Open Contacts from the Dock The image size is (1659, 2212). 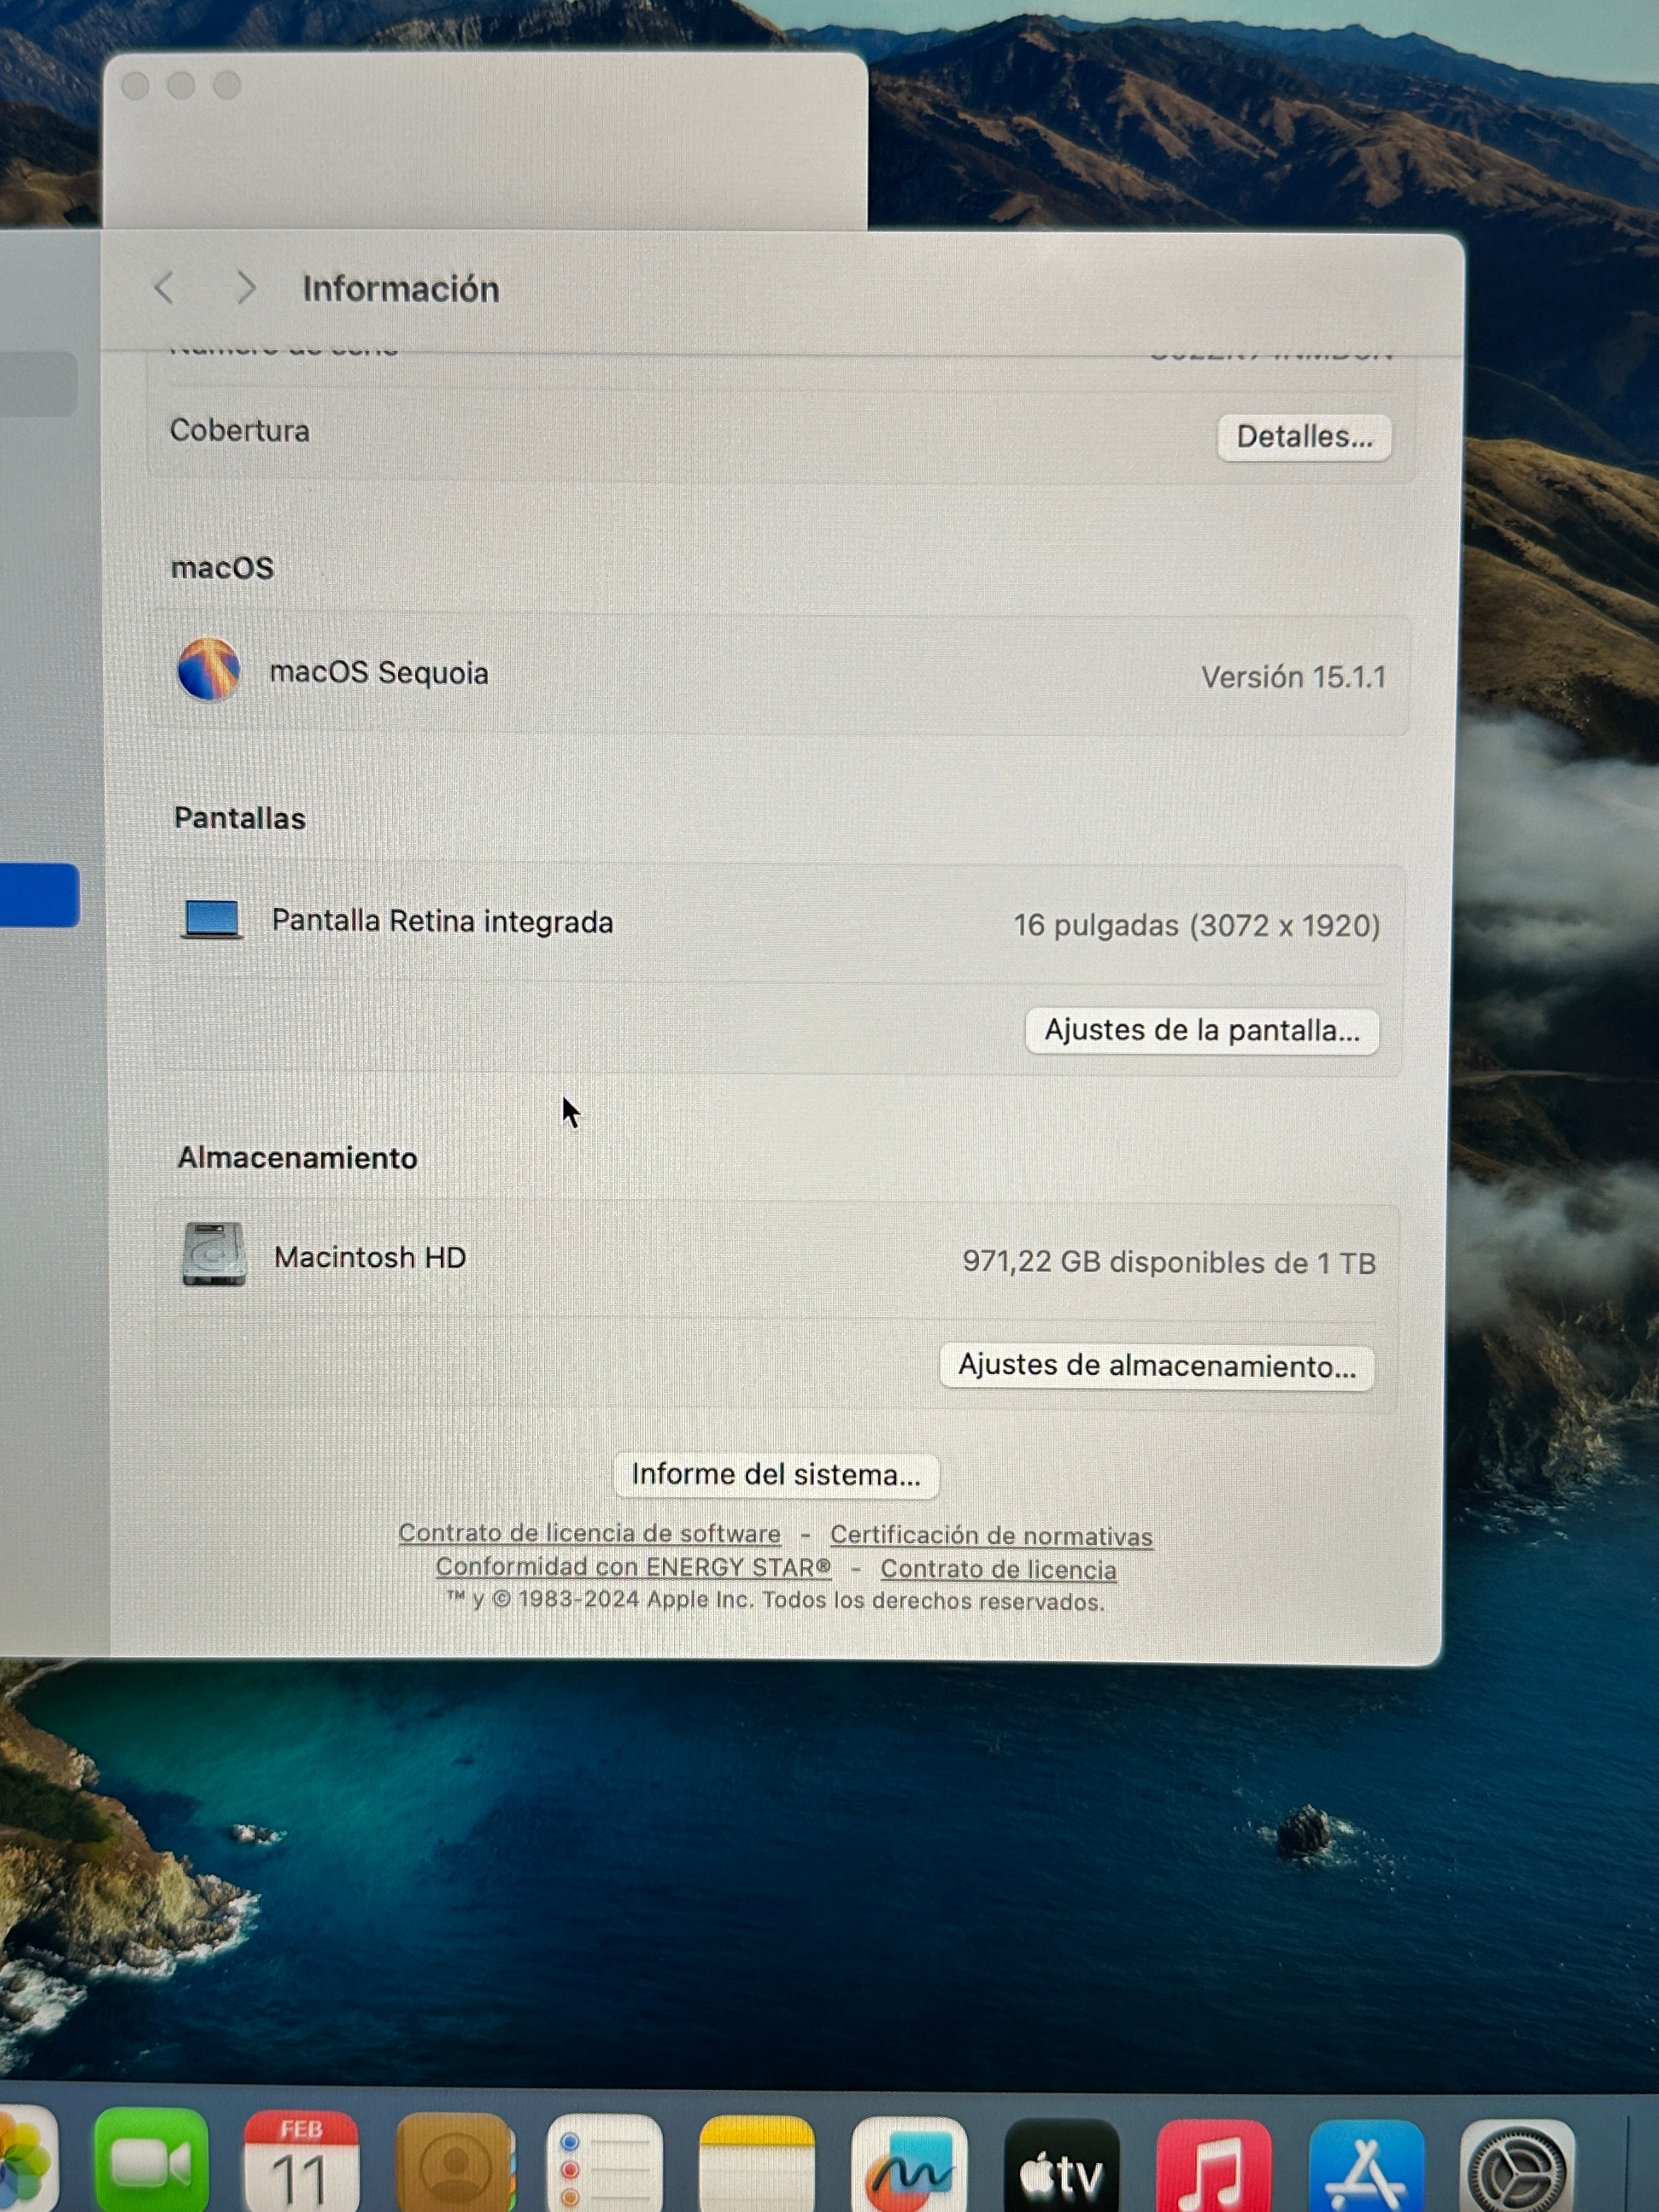click(455, 2163)
